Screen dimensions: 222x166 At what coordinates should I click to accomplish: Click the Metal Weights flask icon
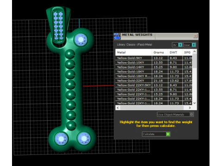(117, 36)
